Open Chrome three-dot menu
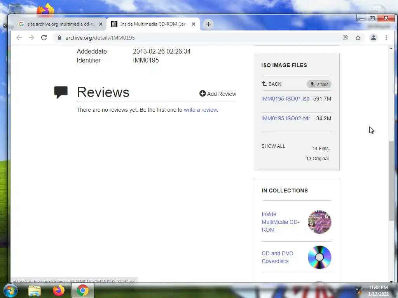The width and height of the screenshot is (398, 298). click(x=386, y=38)
